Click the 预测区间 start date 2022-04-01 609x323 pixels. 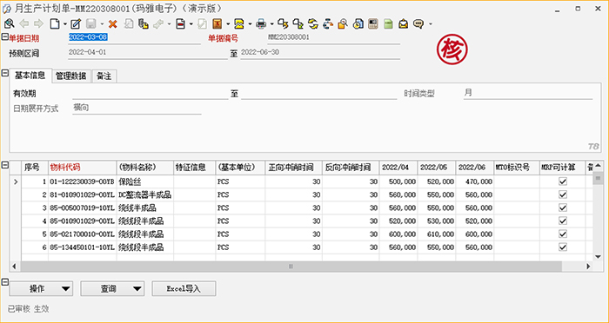click(x=148, y=53)
